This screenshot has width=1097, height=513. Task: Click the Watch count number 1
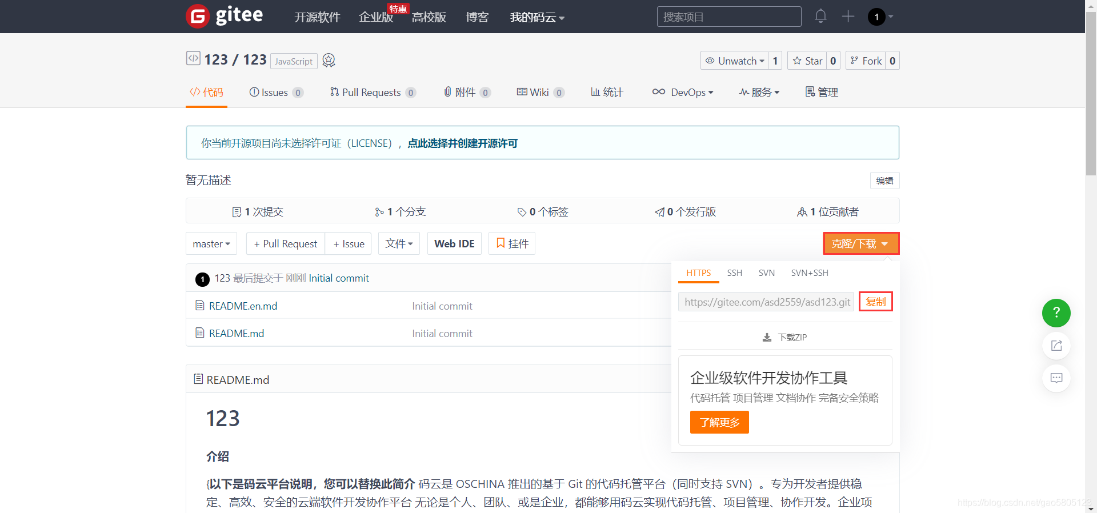(775, 61)
